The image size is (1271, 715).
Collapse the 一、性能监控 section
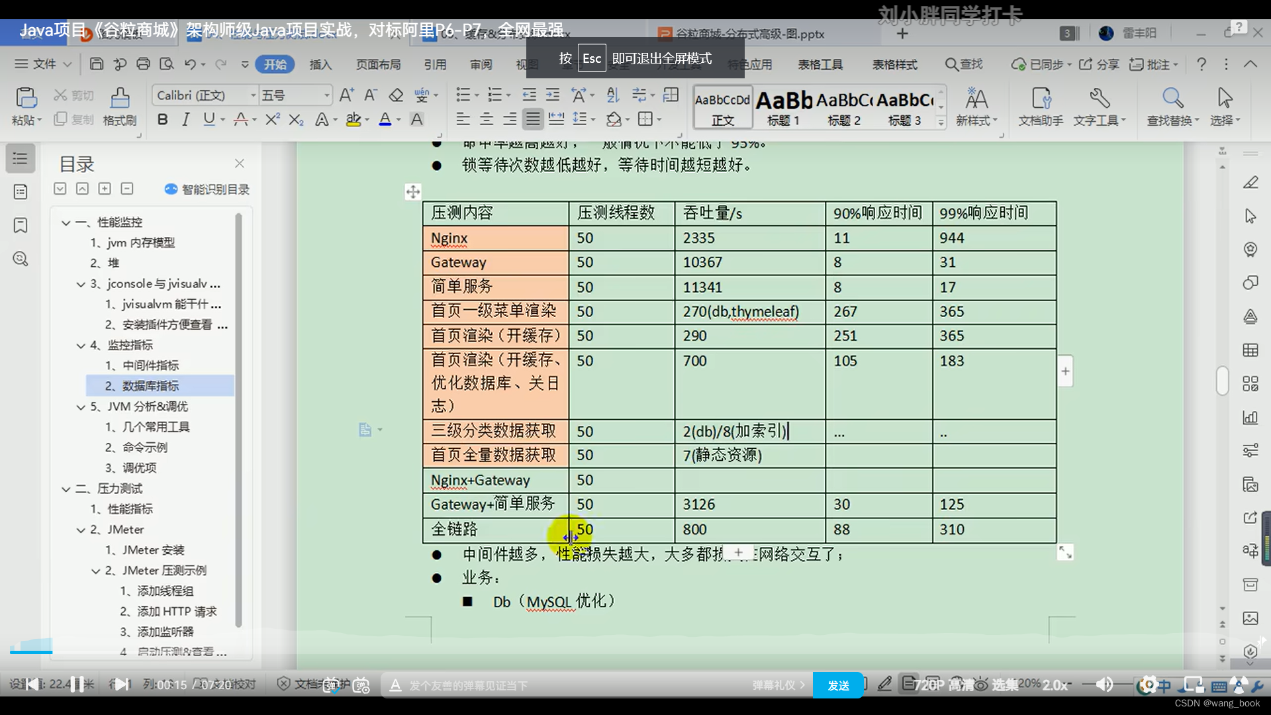point(66,223)
